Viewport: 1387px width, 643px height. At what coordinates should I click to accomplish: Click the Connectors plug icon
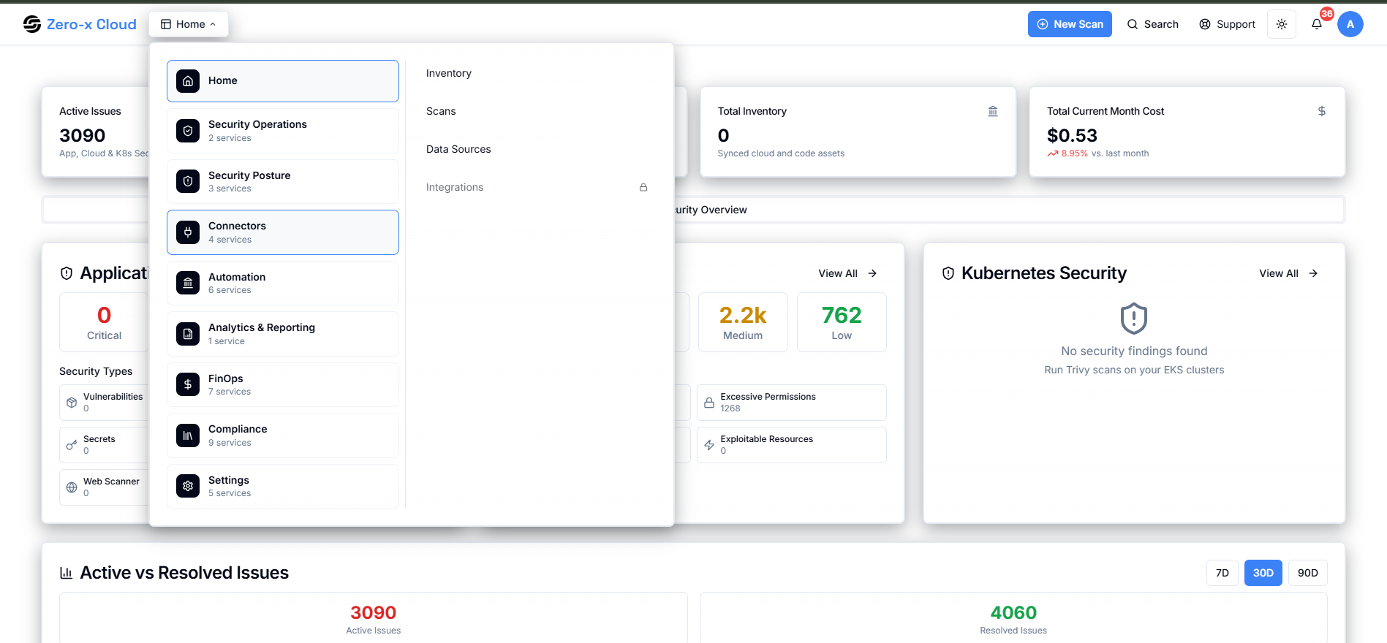coord(188,232)
